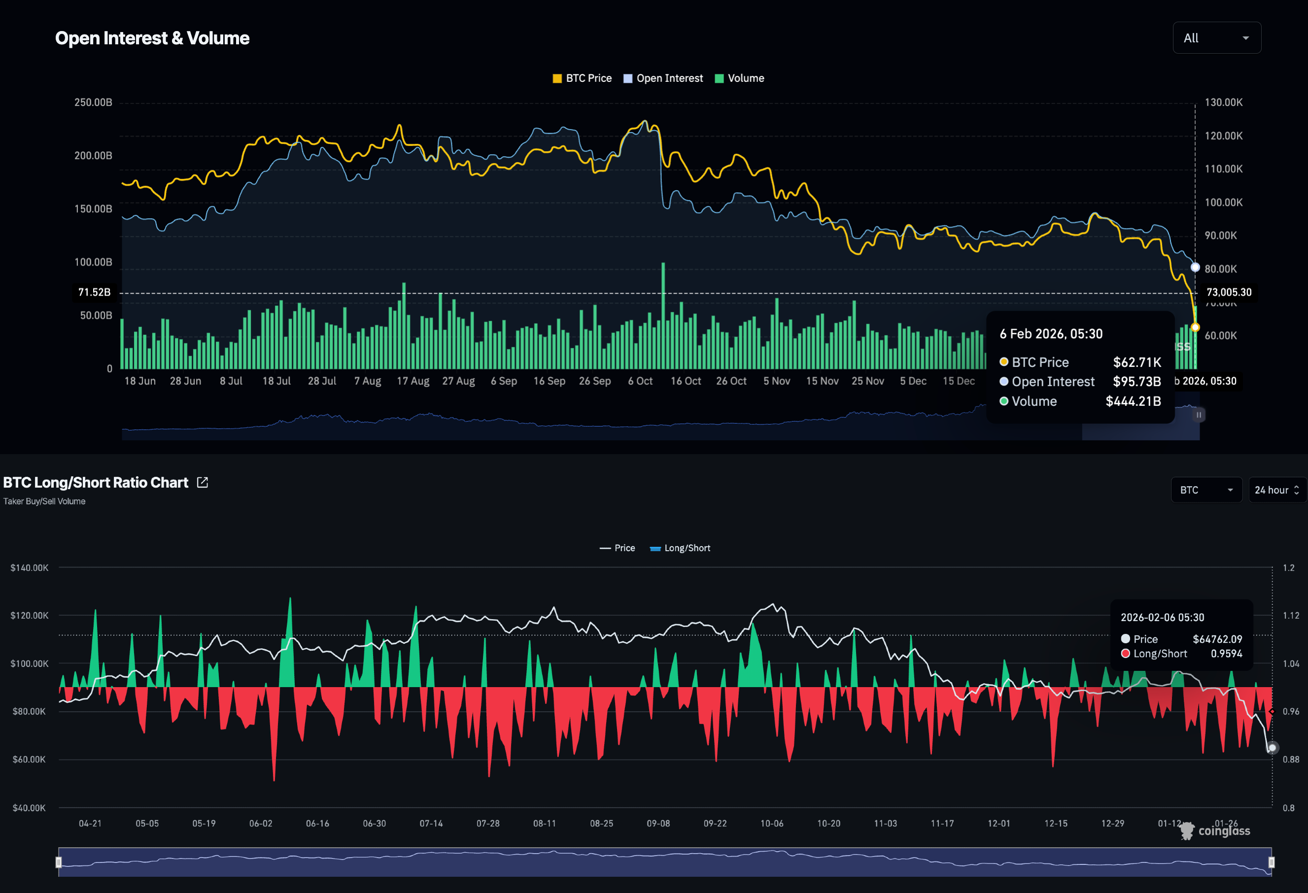The height and width of the screenshot is (893, 1308).
Task: Click the left handle of Long/Short range slider
Action: click(x=59, y=862)
